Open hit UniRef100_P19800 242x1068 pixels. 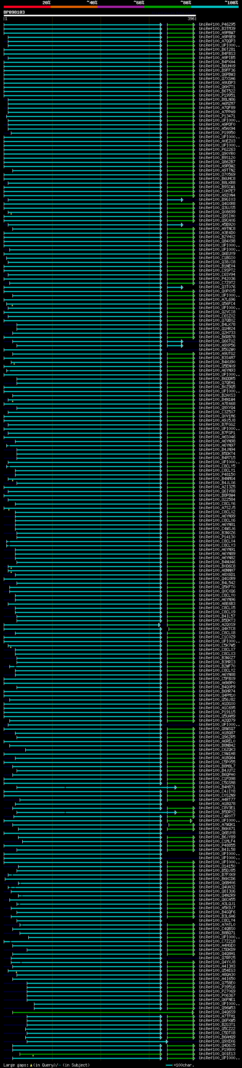pos(217,1049)
